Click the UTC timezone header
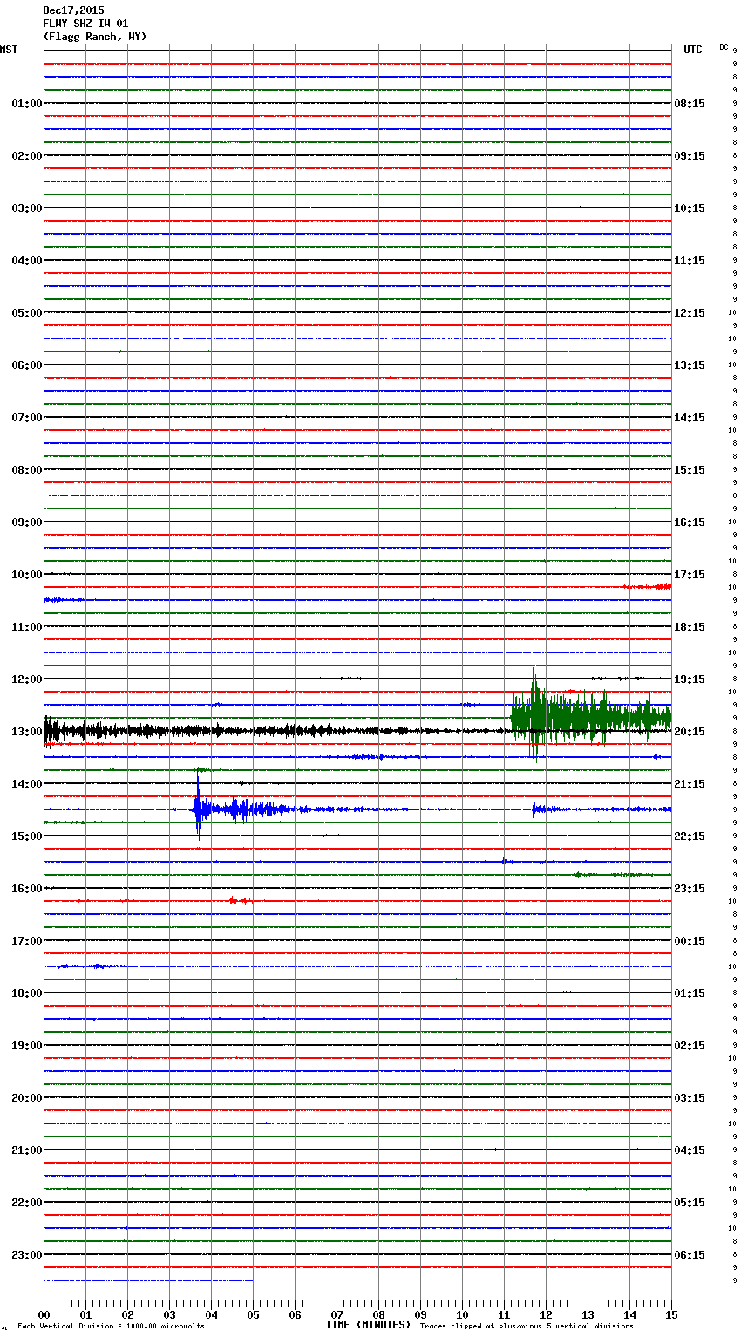This screenshot has height=1338, width=741. [693, 50]
